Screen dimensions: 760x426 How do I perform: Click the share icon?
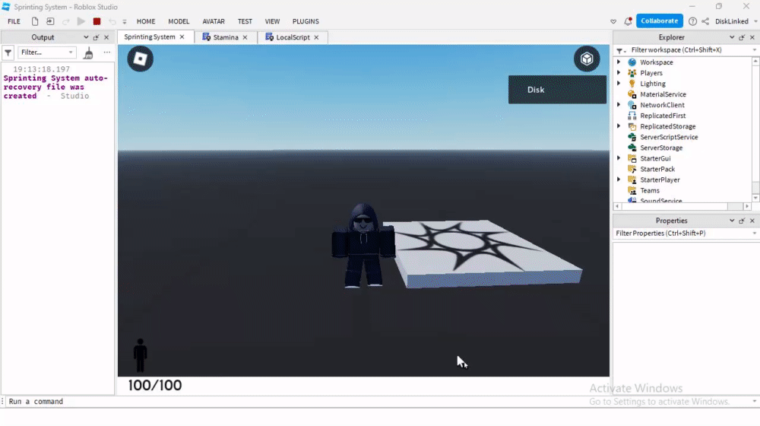tap(705, 21)
